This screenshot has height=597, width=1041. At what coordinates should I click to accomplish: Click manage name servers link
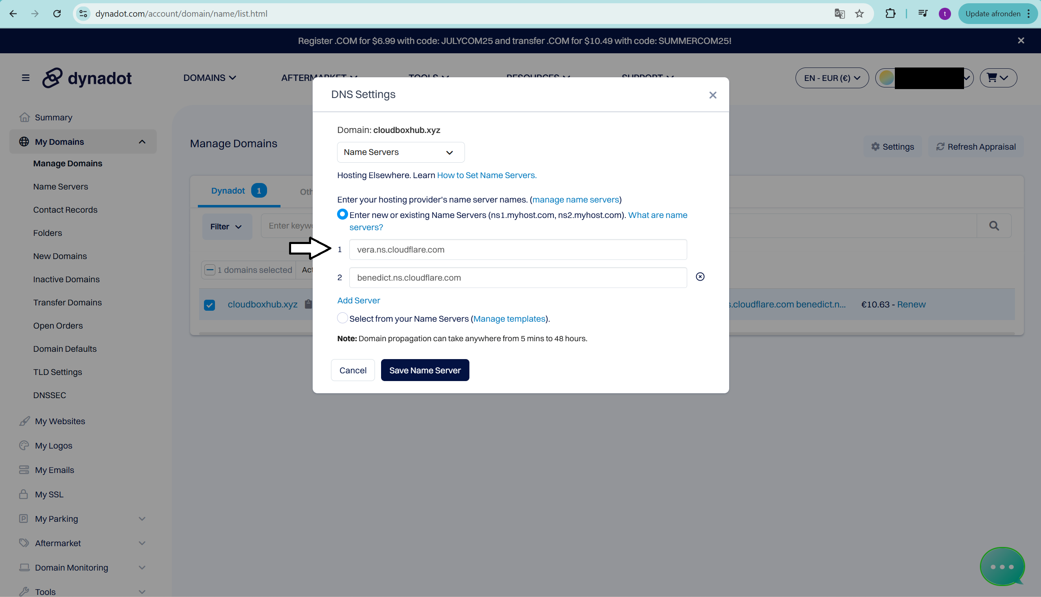pyautogui.click(x=576, y=200)
